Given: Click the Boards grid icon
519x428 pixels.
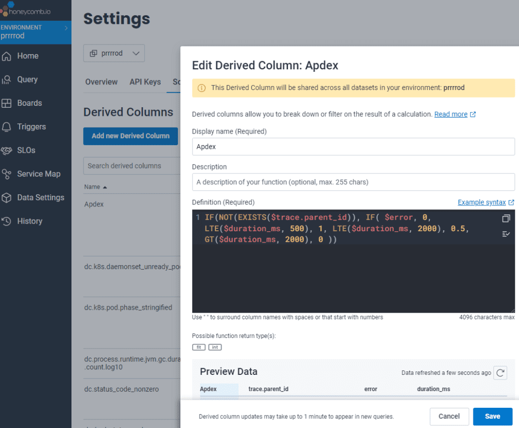Looking at the screenshot, I should click(x=7, y=103).
